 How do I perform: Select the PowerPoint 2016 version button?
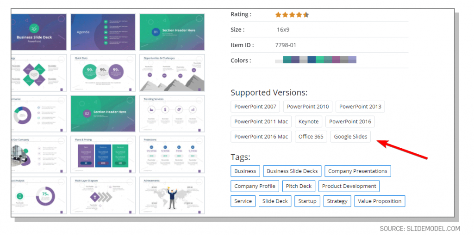coord(350,121)
